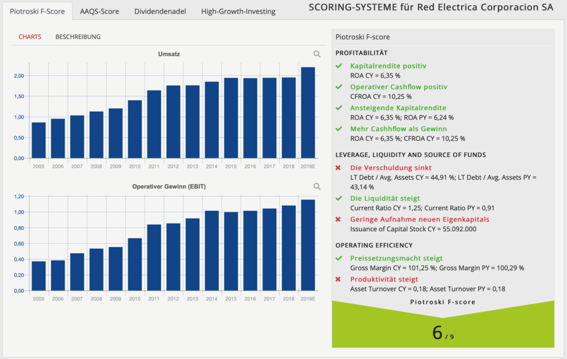Click the PROFITABILITÄT section heading

pyautogui.click(x=361, y=53)
